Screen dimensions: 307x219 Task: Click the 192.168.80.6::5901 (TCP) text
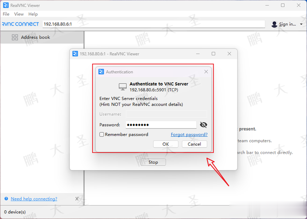click(x=154, y=90)
